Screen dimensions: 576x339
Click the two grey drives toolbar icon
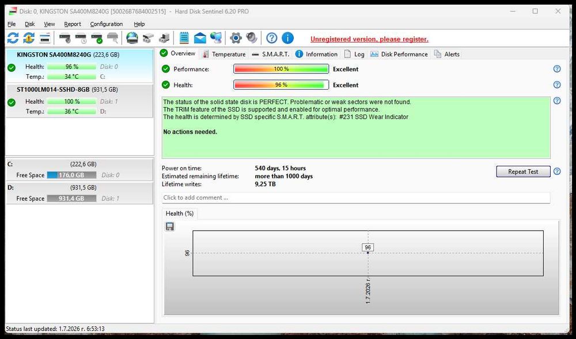click(x=148, y=38)
